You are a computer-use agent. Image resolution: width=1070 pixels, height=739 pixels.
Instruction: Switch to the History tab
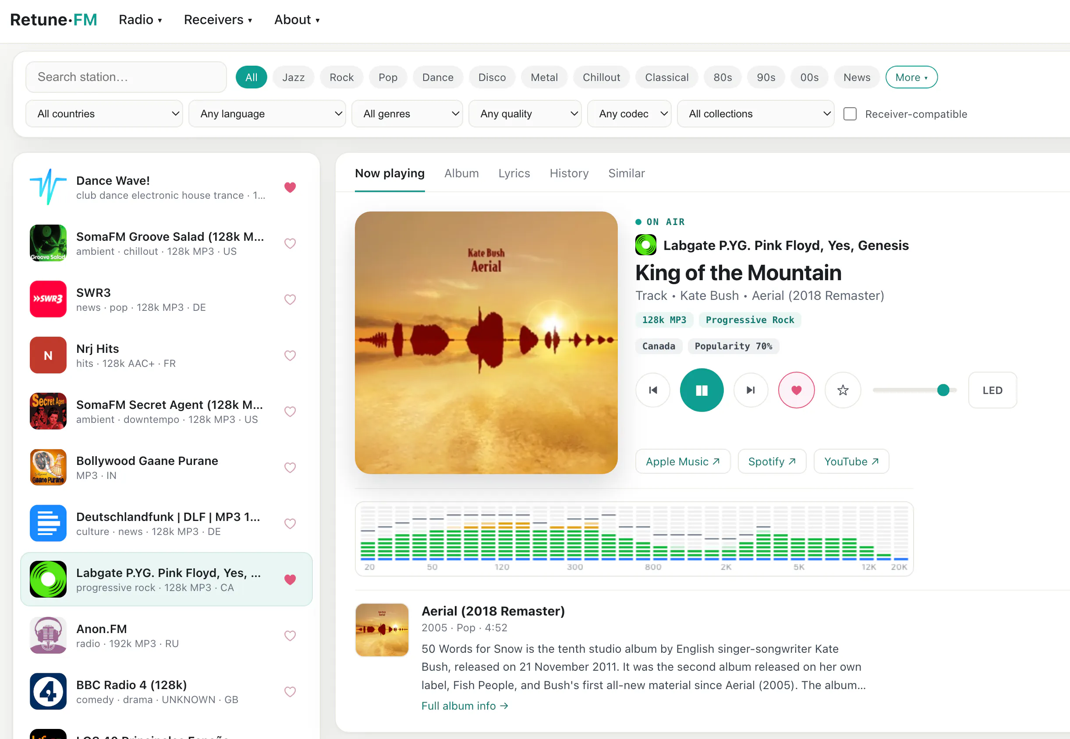[x=569, y=173]
